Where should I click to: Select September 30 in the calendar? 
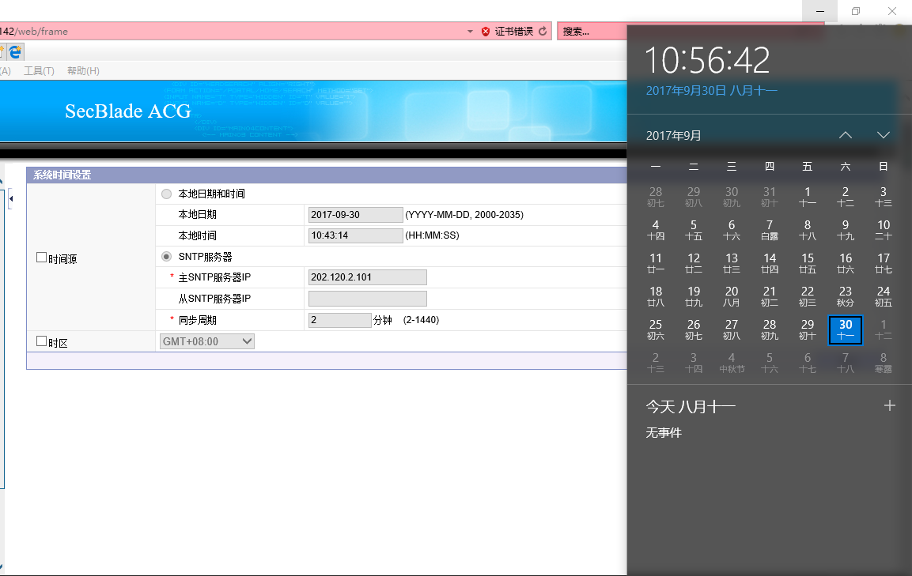pyautogui.click(x=845, y=329)
